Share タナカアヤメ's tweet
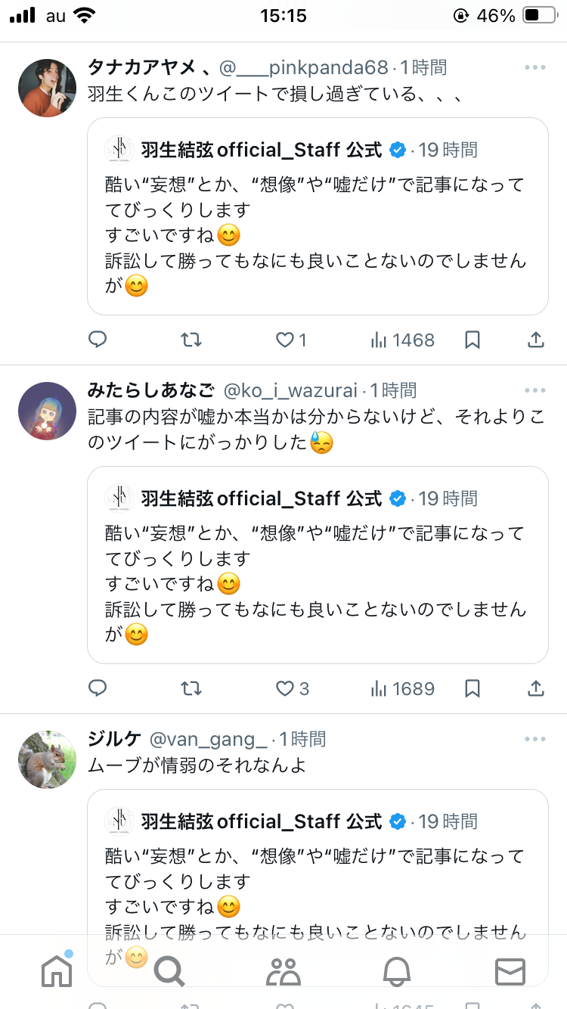 point(535,340)
